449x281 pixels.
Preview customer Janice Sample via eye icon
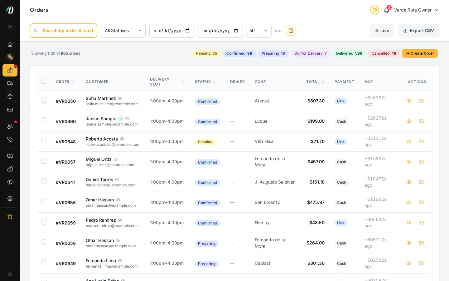[127, 119]
